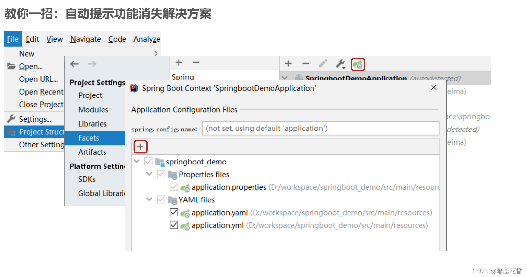This screenshot has width=527, height=277.
Task: Click the plus icon above springboot_demo tree
Action: pyautogui.click(x=141, y=147)
